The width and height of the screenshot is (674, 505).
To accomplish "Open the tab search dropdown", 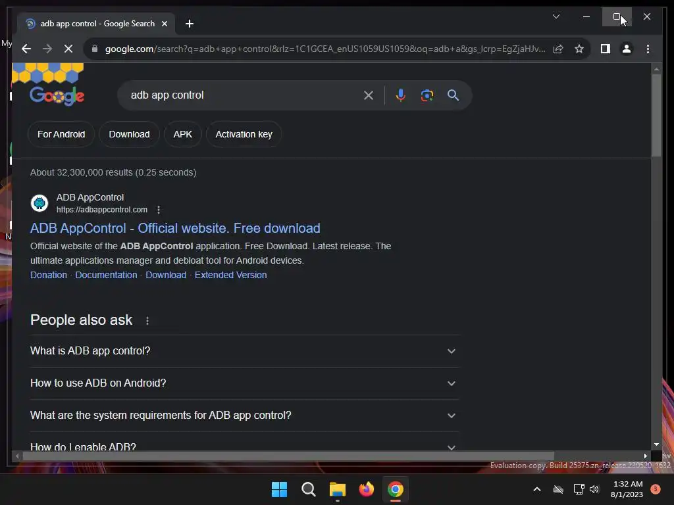I will click(556, 16).
